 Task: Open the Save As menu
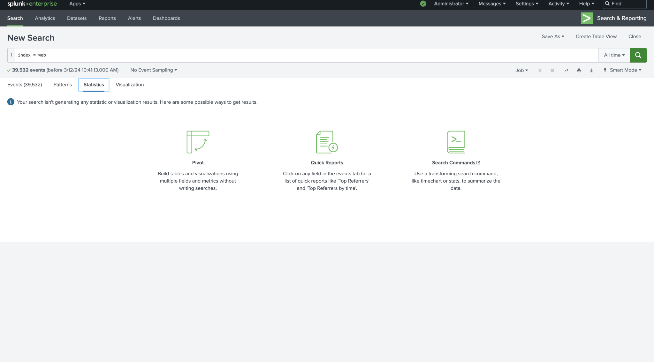(x=553, y=36)
